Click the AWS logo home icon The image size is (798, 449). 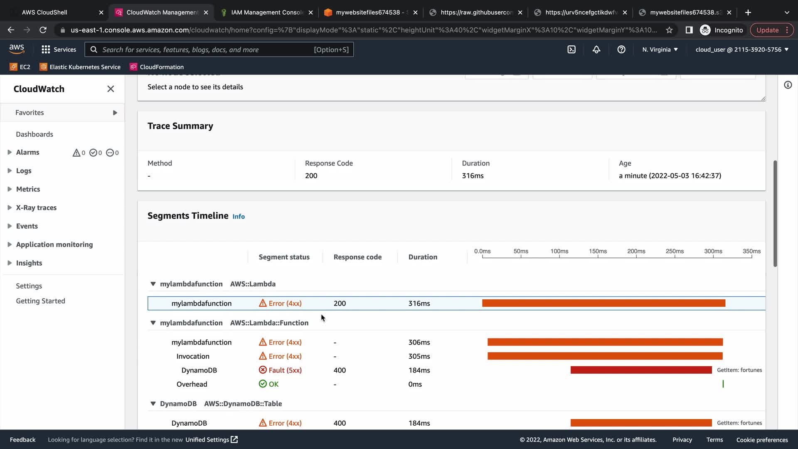[x=17, y=49]
